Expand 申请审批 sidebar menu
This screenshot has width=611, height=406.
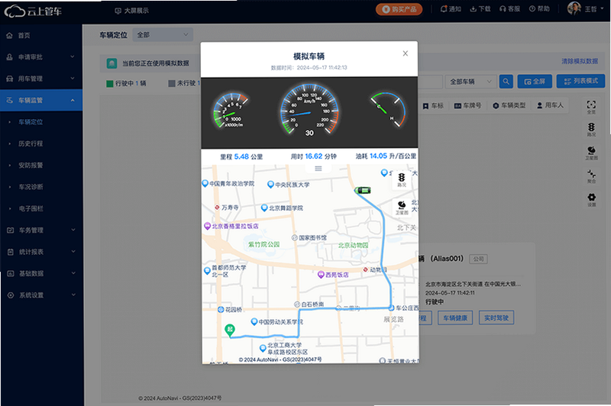(41, 56)
